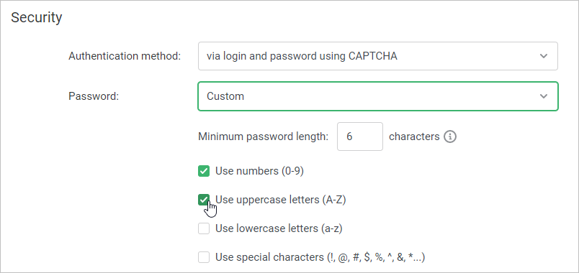The width and height of the screenshot is (579, 273).
Task: Open the Password combo box showing Custom
Action: (x=378, y=96)
